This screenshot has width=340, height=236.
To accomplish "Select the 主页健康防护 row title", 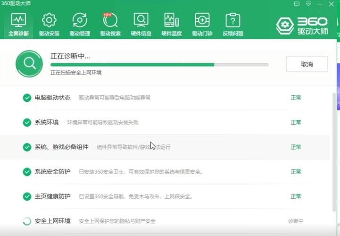I will pyautogui.click(x=52, y=196).
